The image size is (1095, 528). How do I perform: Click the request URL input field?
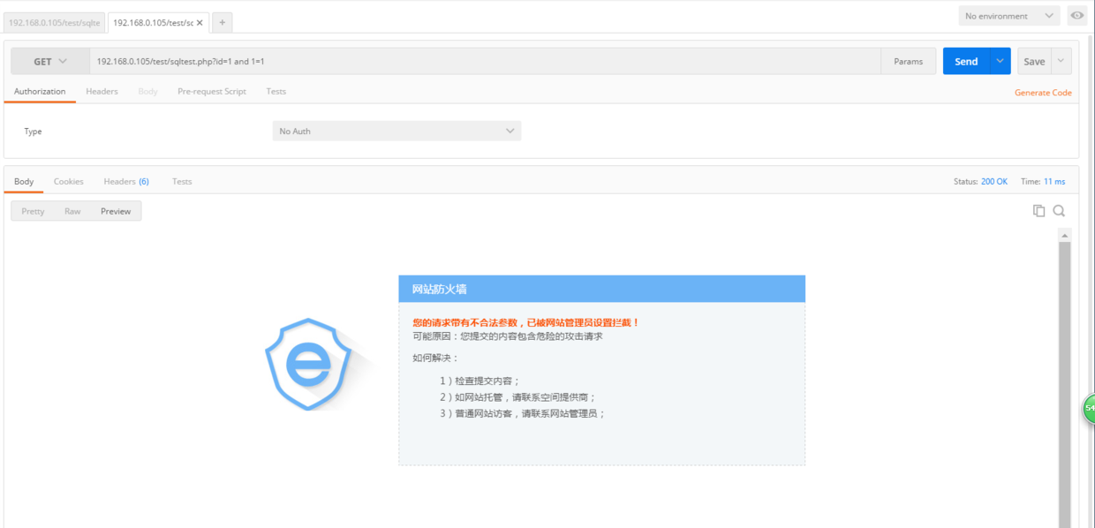pyautogui.click(x=486, y=62)
